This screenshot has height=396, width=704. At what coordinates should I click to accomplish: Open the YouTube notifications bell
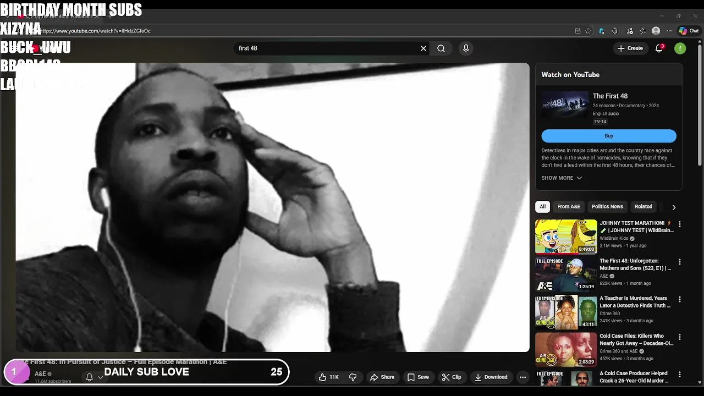(659, 48)
